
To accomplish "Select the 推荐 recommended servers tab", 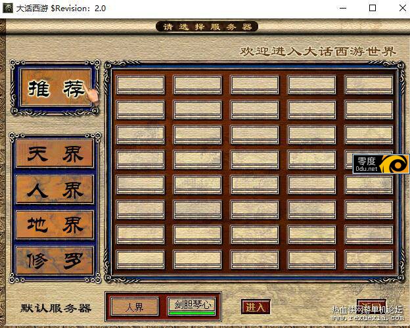I will (56, 89).
